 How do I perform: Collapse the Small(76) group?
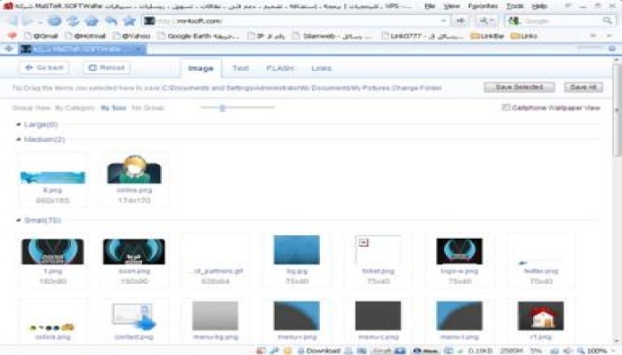[19, 220]
